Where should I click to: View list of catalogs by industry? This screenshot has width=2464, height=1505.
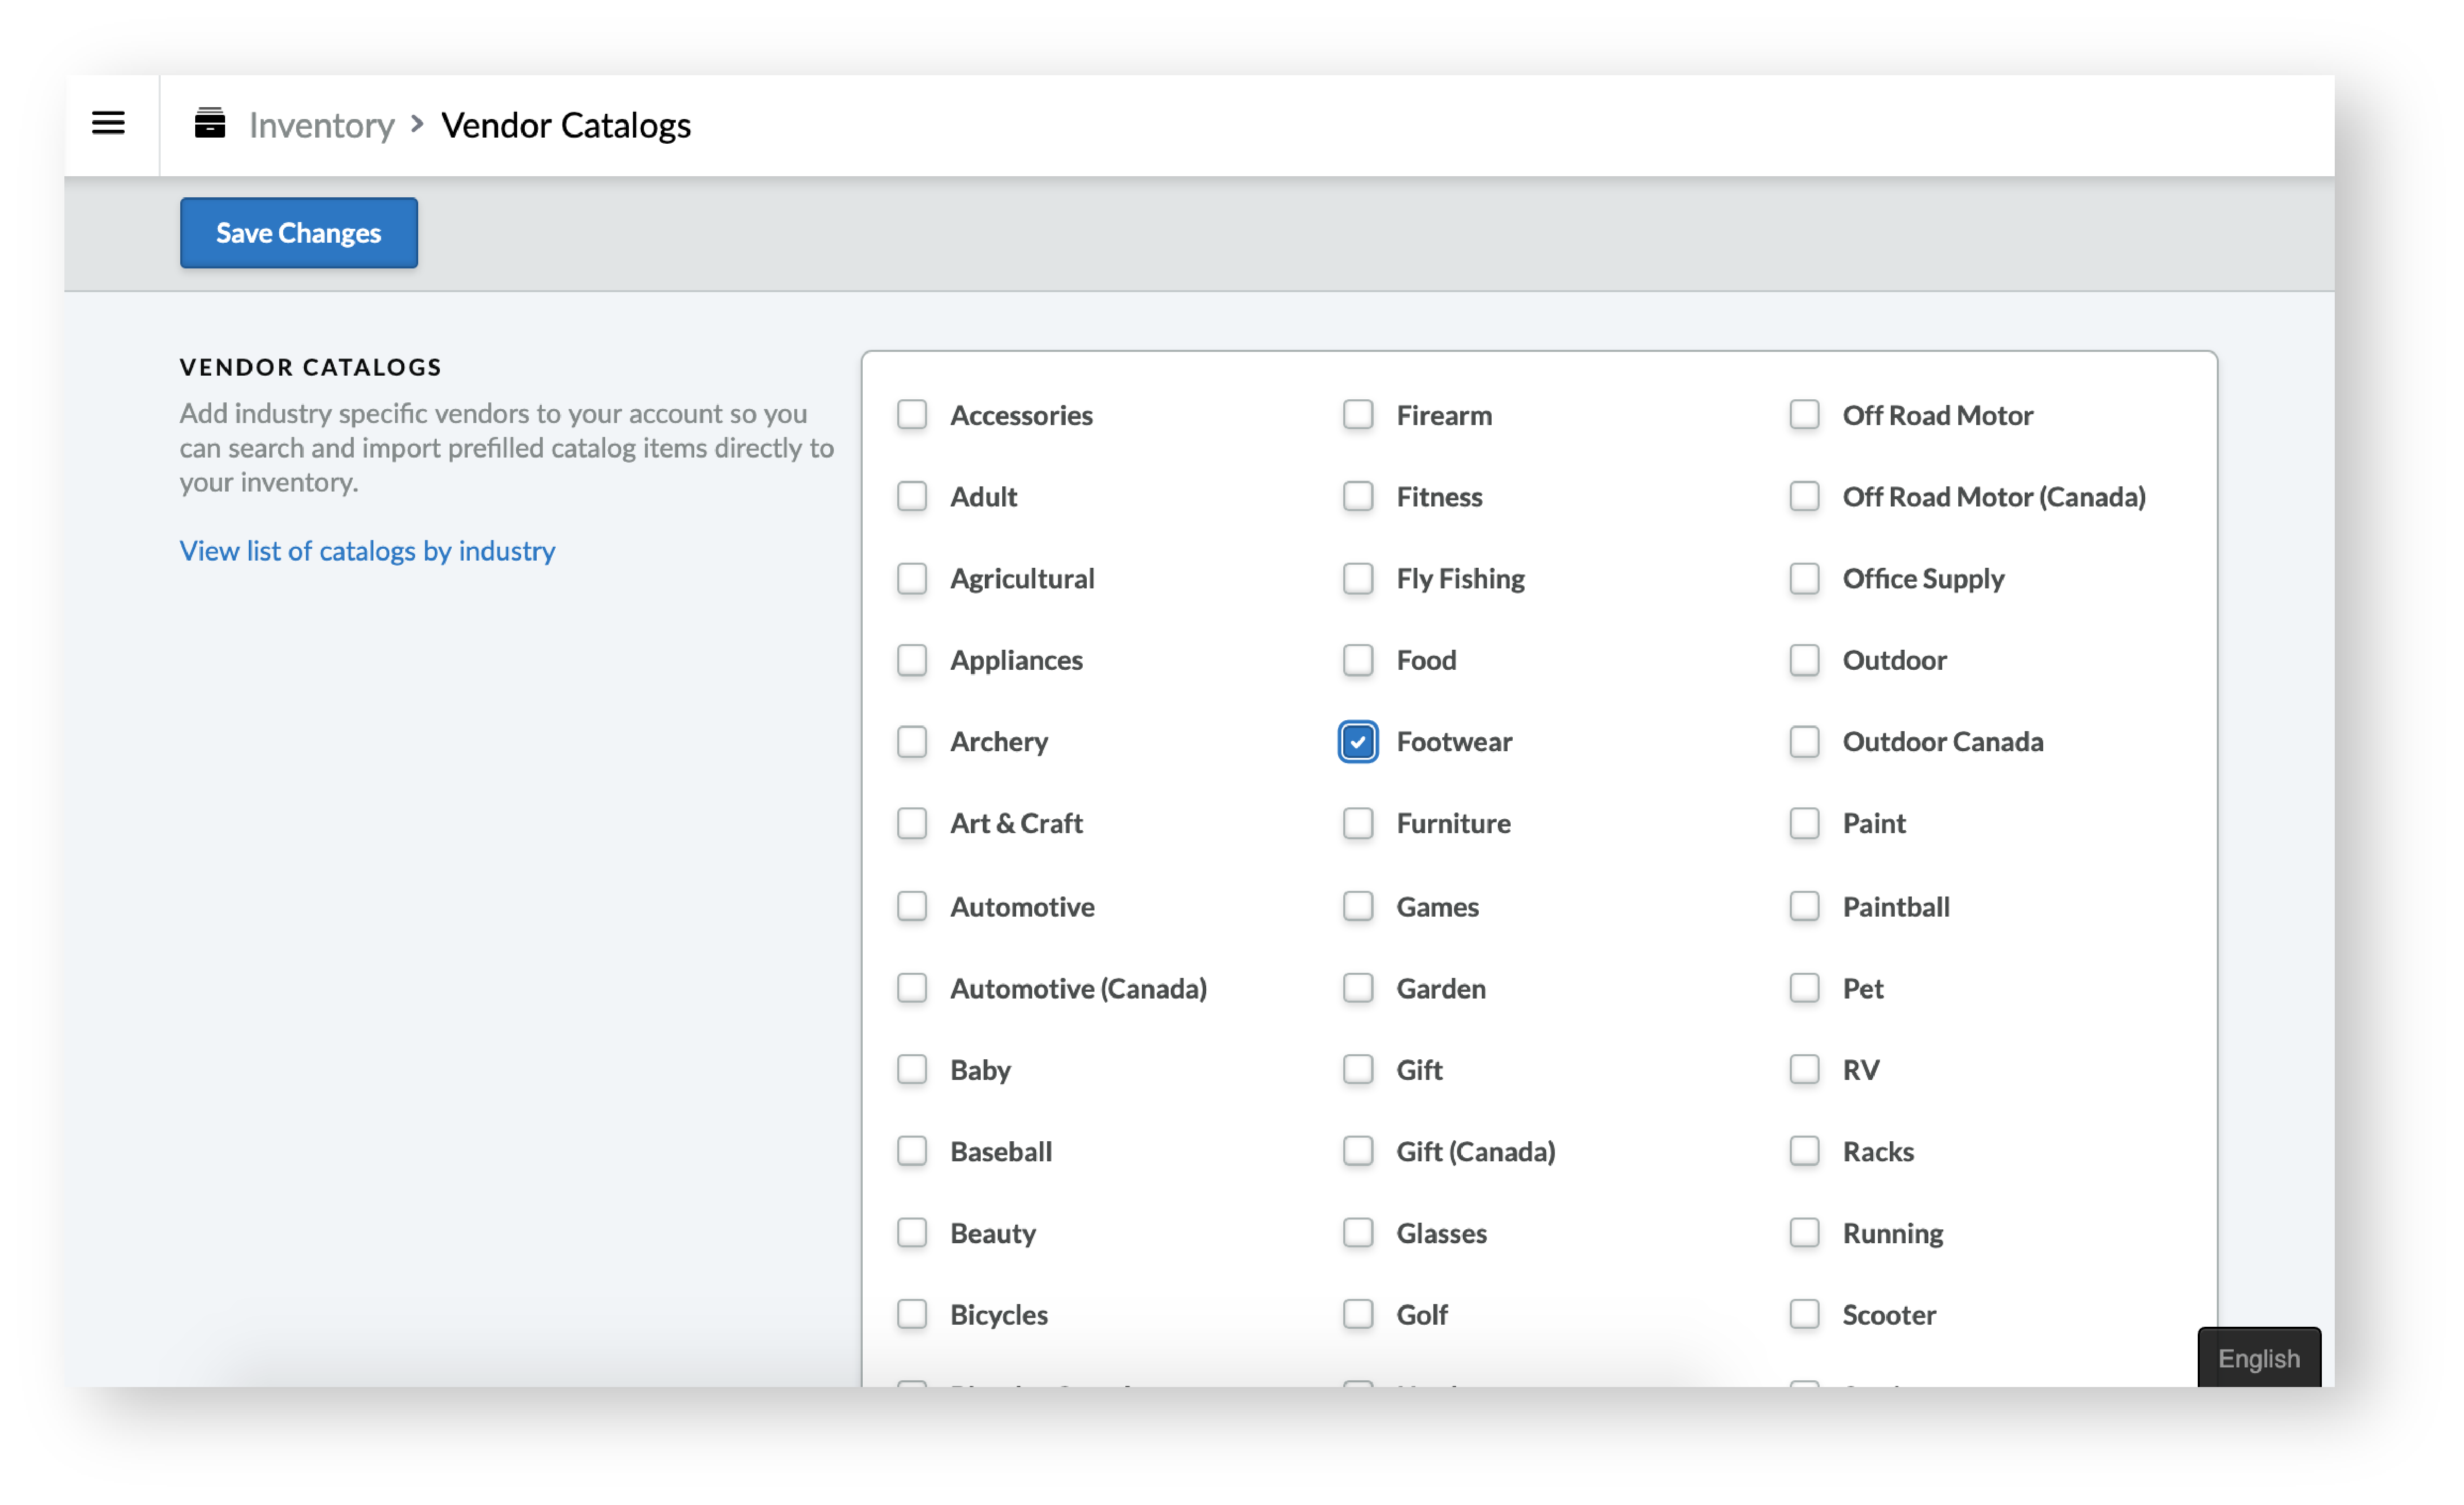366,549
